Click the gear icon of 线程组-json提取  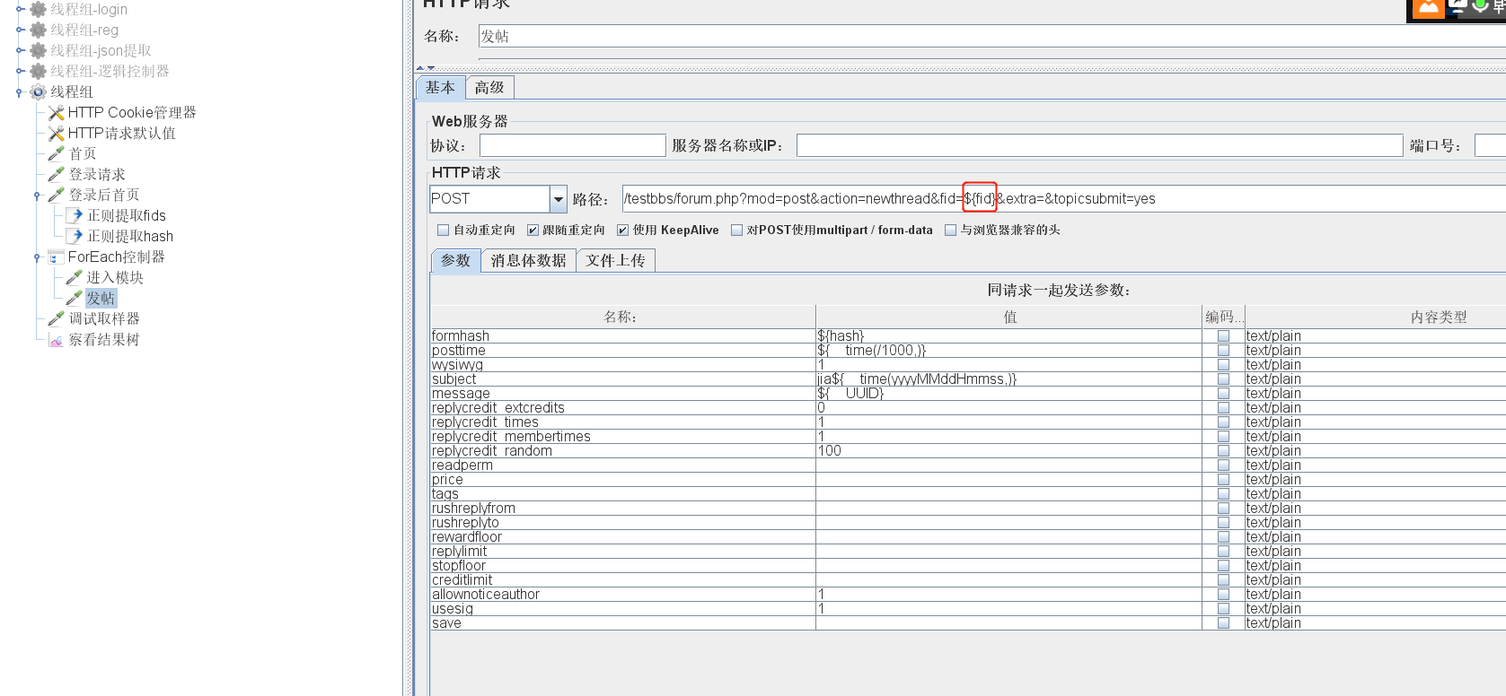click(x=38, y=50)
